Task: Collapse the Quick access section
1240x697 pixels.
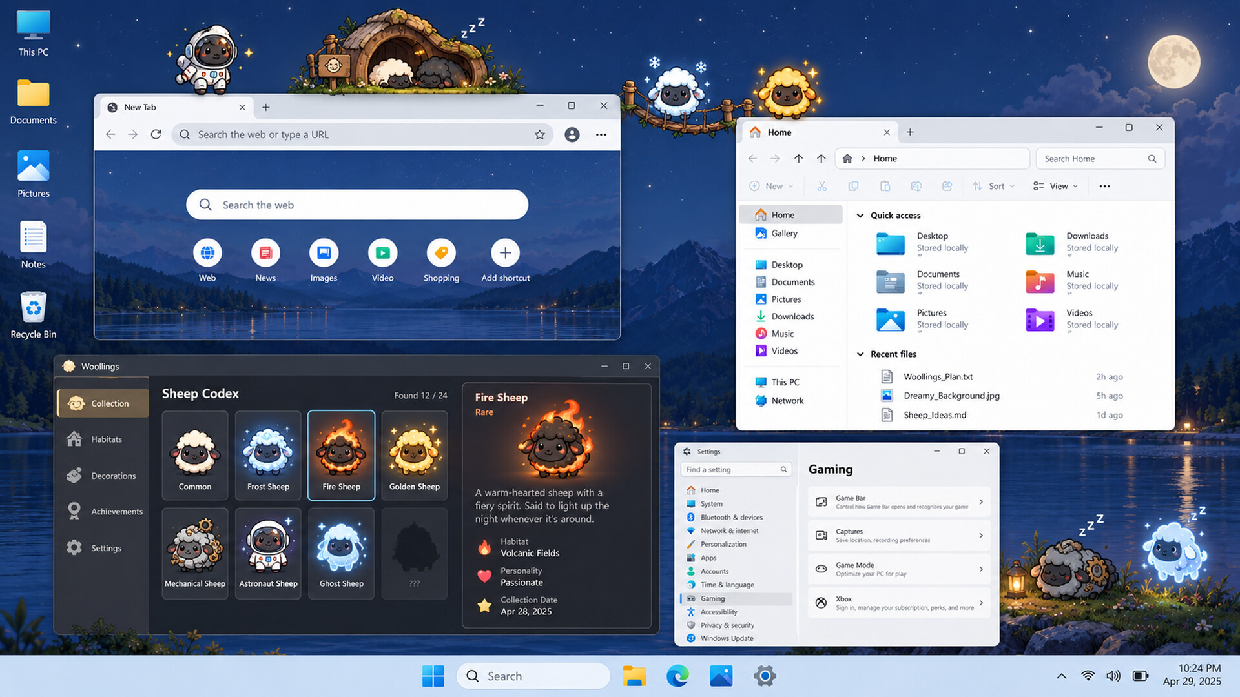Action: [x=860, y=216]
